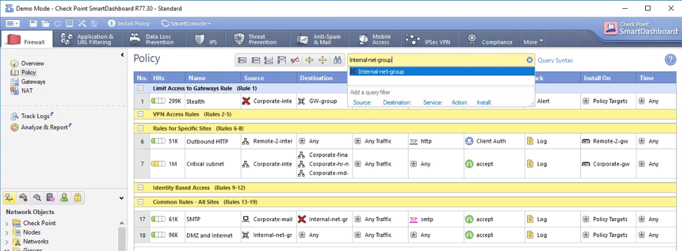Click the delete rule icon with red slash
The width and height of the screenshot is (682, 251).
tap(295, 60)
